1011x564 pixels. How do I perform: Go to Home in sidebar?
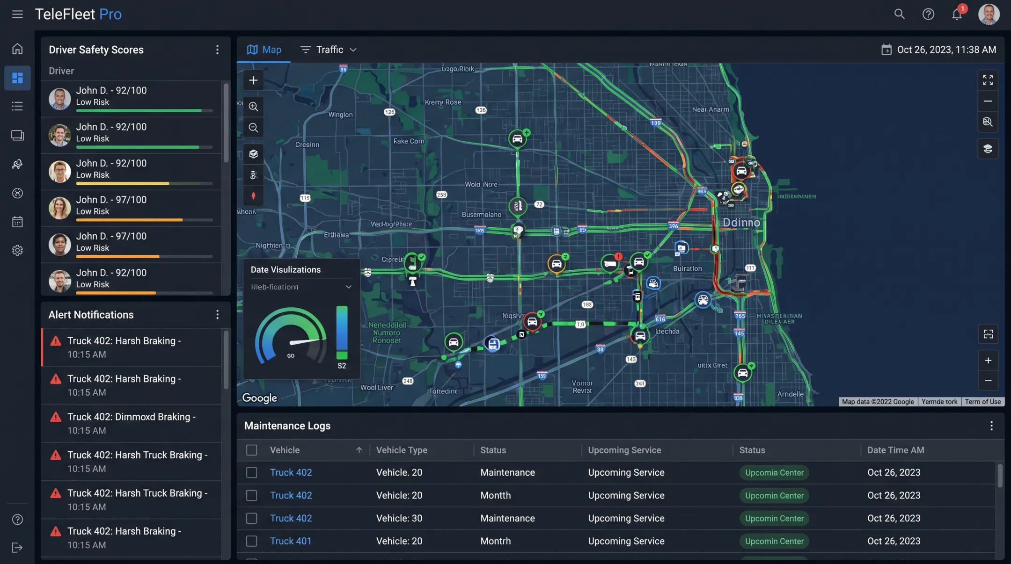pyautogui.click(x=17, y=49)
